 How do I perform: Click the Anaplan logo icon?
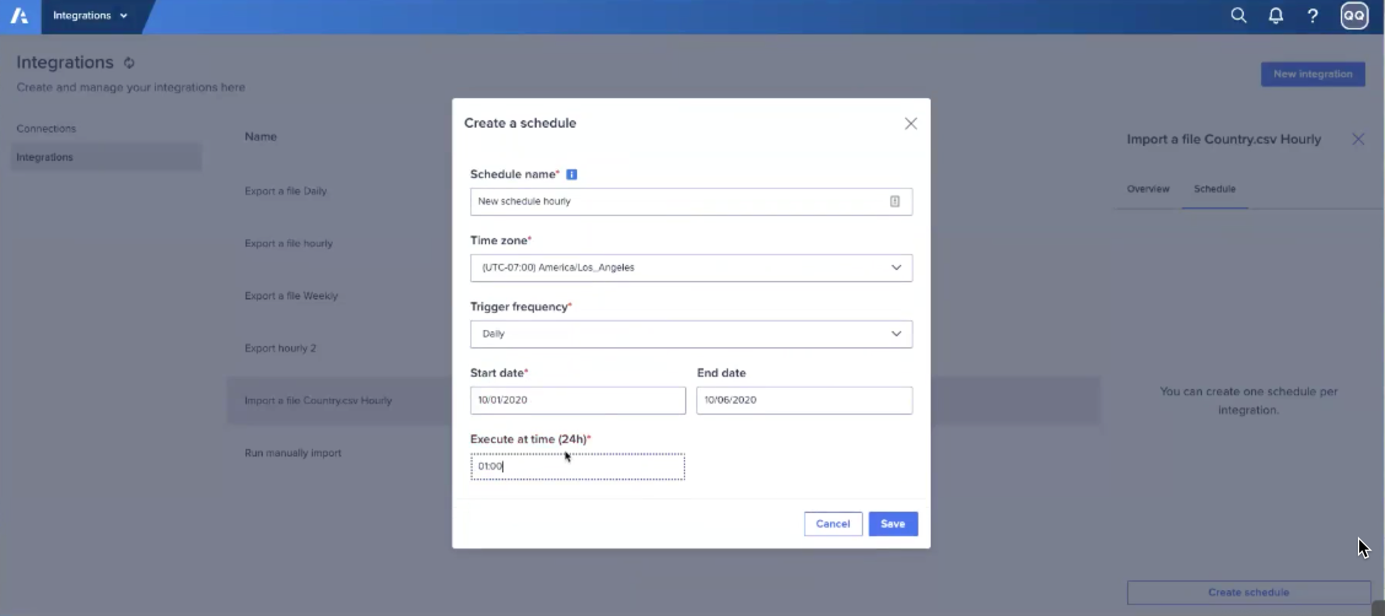click(20, 16)
